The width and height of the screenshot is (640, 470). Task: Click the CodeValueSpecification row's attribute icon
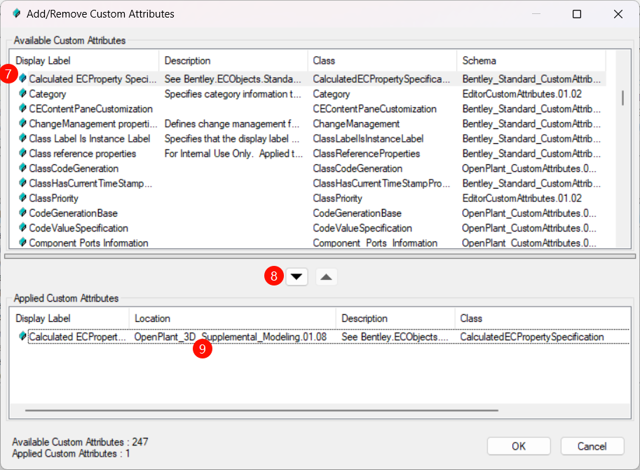point(23,227)
